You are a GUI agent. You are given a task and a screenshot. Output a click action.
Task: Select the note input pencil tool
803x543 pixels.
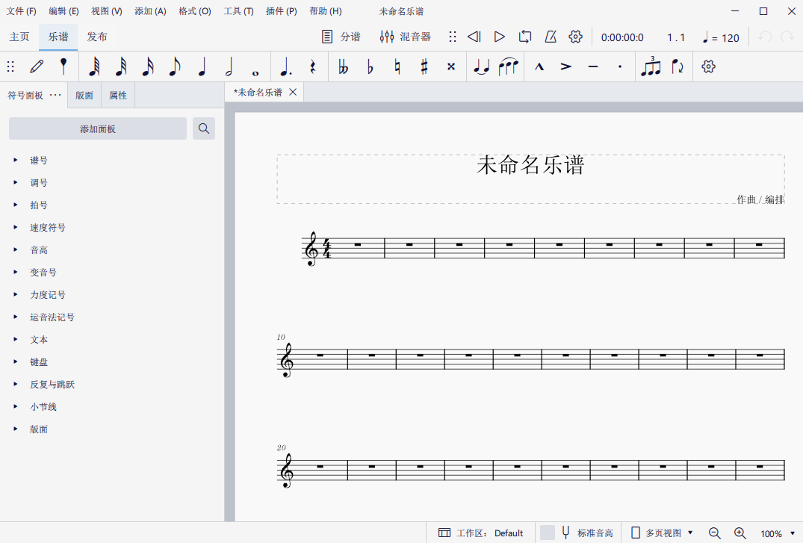point(37,66)
